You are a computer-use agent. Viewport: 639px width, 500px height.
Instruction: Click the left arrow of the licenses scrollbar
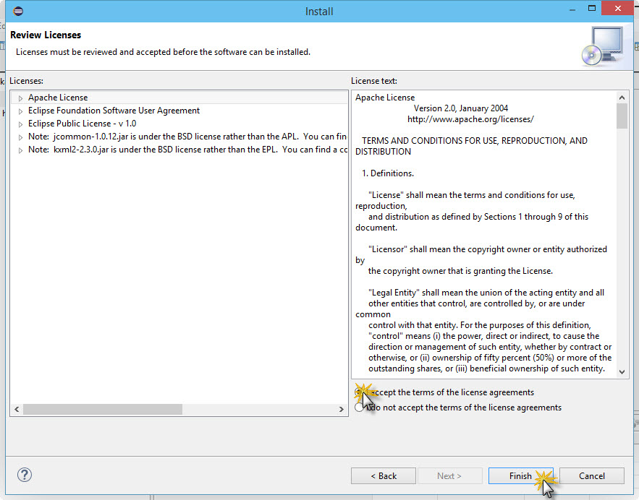tap(17, 409)
